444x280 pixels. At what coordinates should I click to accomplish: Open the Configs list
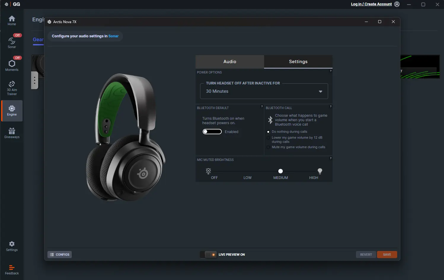coord(60,255)
